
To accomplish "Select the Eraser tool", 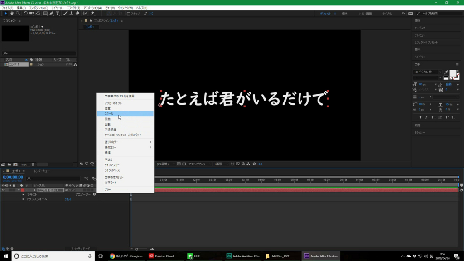I will pos(77,14).
